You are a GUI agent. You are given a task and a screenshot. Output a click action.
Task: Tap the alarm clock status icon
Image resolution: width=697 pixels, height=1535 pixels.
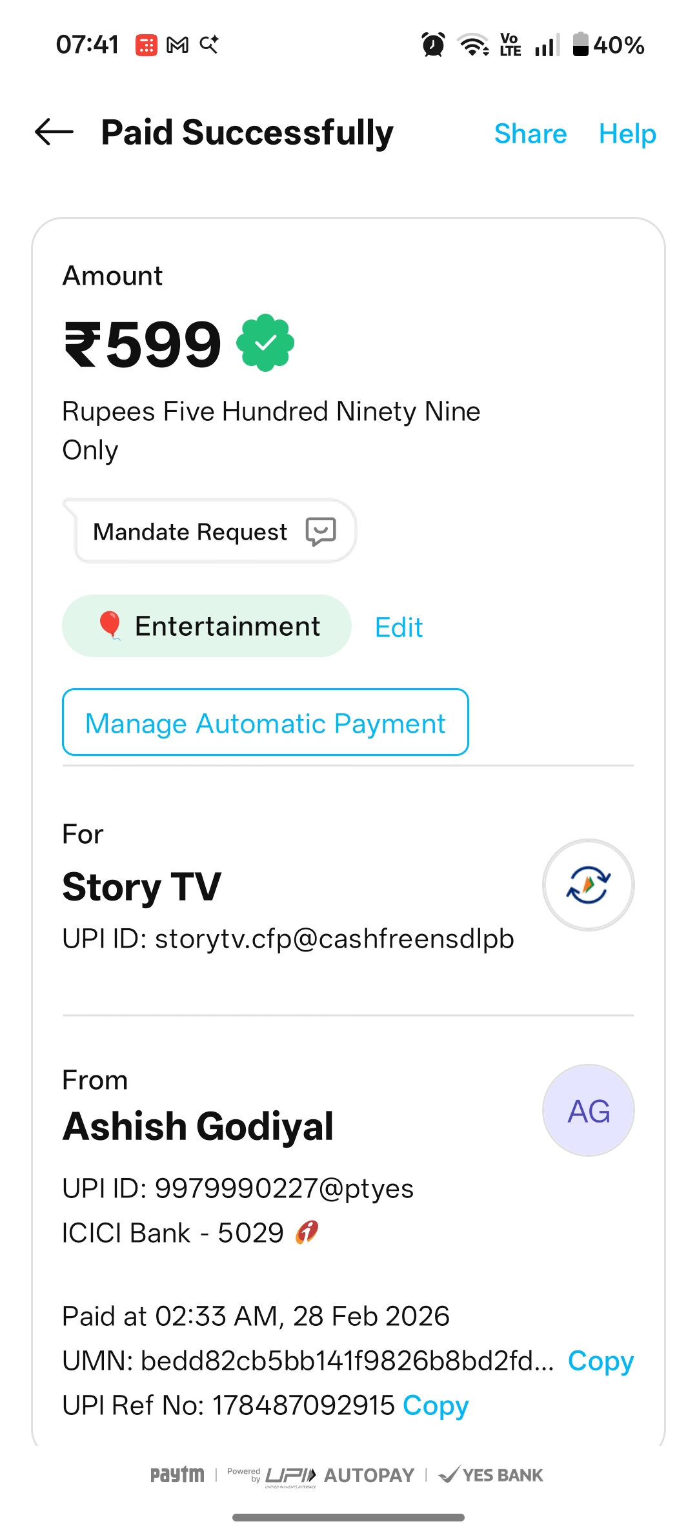tap(433, 45)
